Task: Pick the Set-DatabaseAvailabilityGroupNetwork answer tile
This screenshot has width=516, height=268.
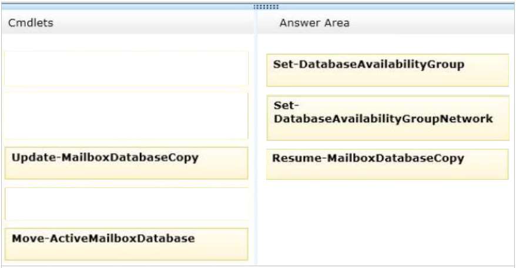Action: point(388,118)
